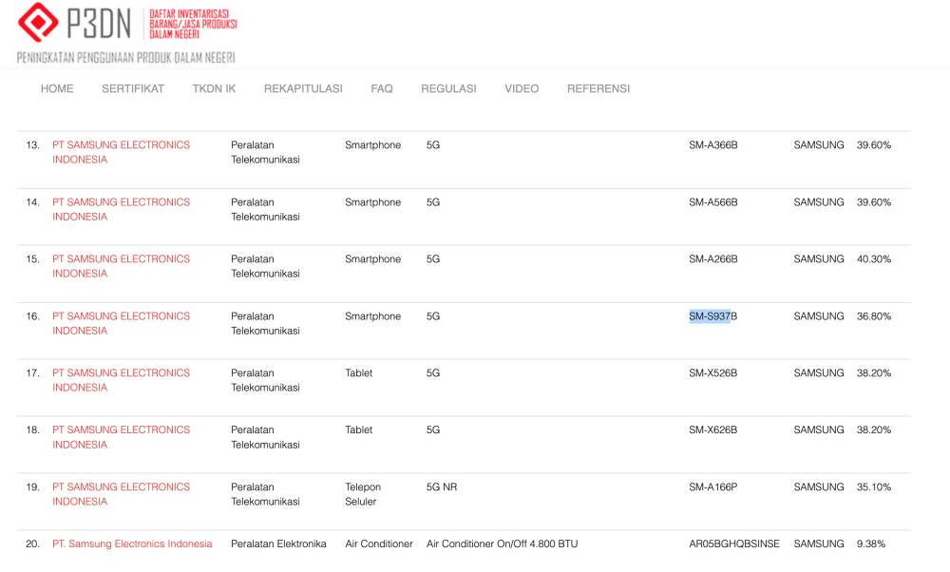Click 39.60% value in row 13
The height and width of the screenshot is (572, 950).
(x=874, y=144)
